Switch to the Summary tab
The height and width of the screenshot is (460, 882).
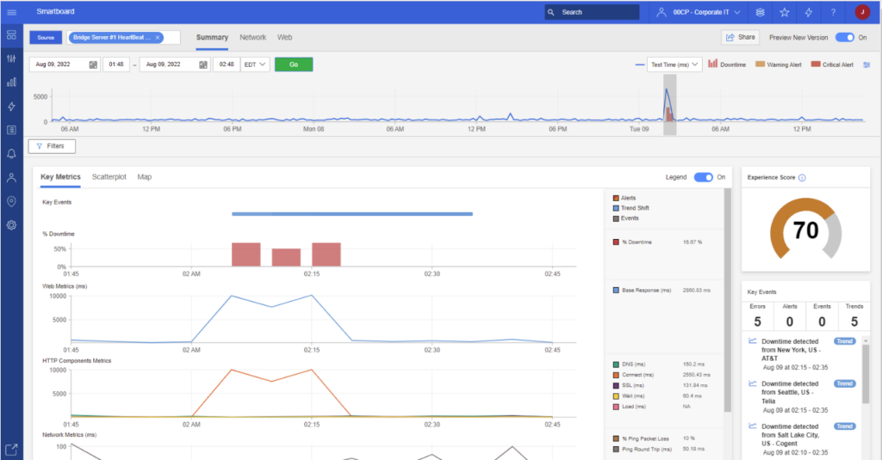pyautogui.click(x=212, y=37)
